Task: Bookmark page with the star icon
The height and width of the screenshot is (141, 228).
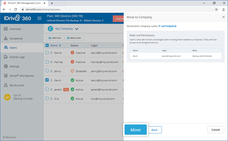Action: click(x=216, y=9)
